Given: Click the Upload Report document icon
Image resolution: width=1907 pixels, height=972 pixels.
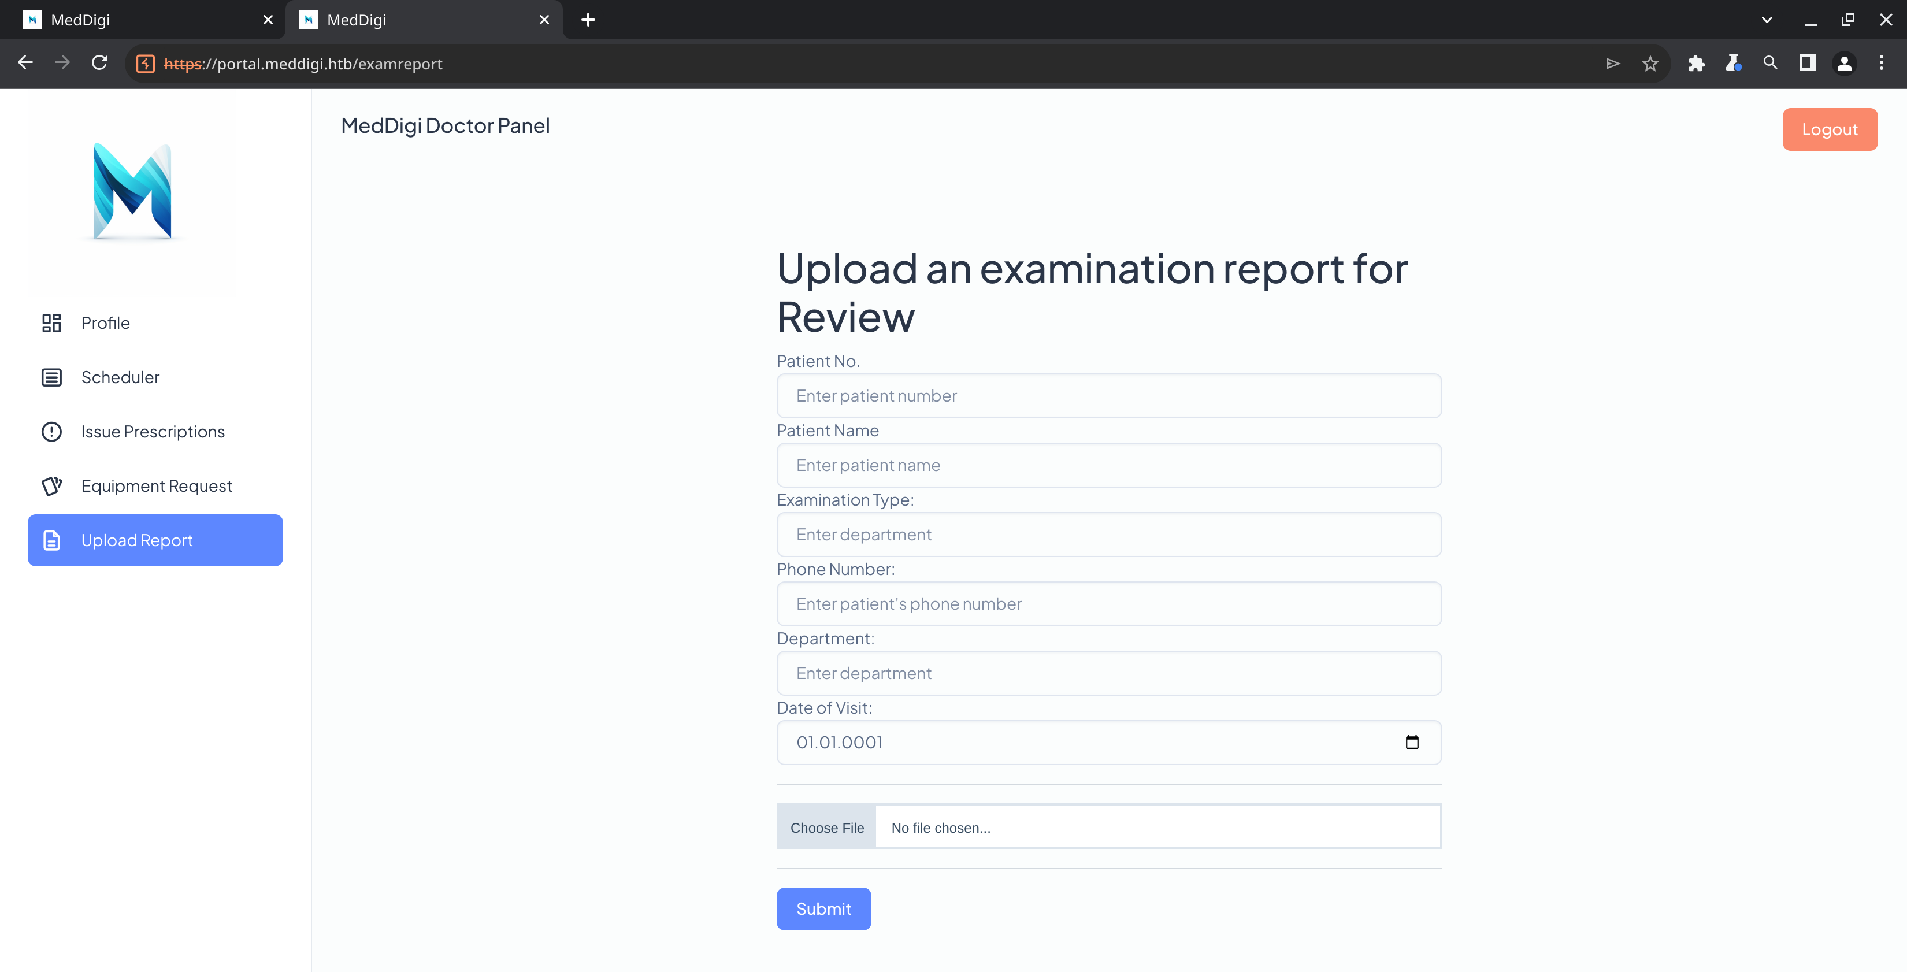Looking at the screenshot, I should [x=51, y=540].
